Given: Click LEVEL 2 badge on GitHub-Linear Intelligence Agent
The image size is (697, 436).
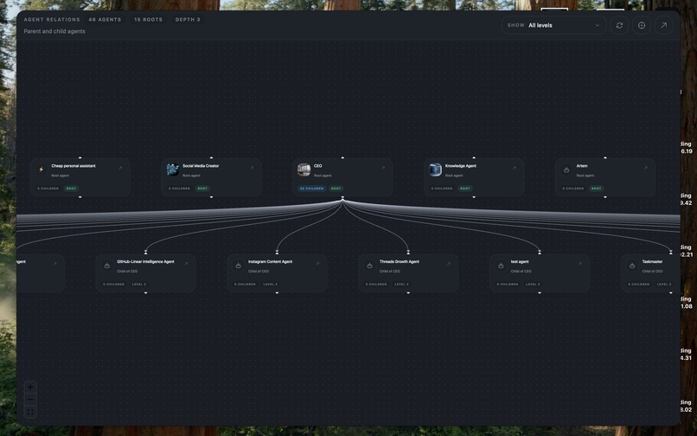Looking at the screenshot, I should click(x=138, y=285).
